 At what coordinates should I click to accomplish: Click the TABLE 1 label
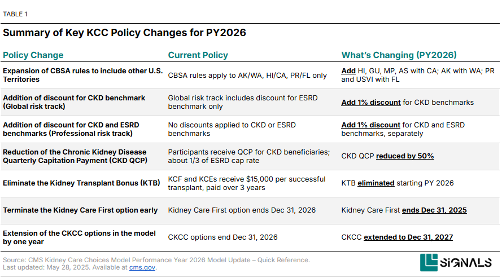click(15, 14)
